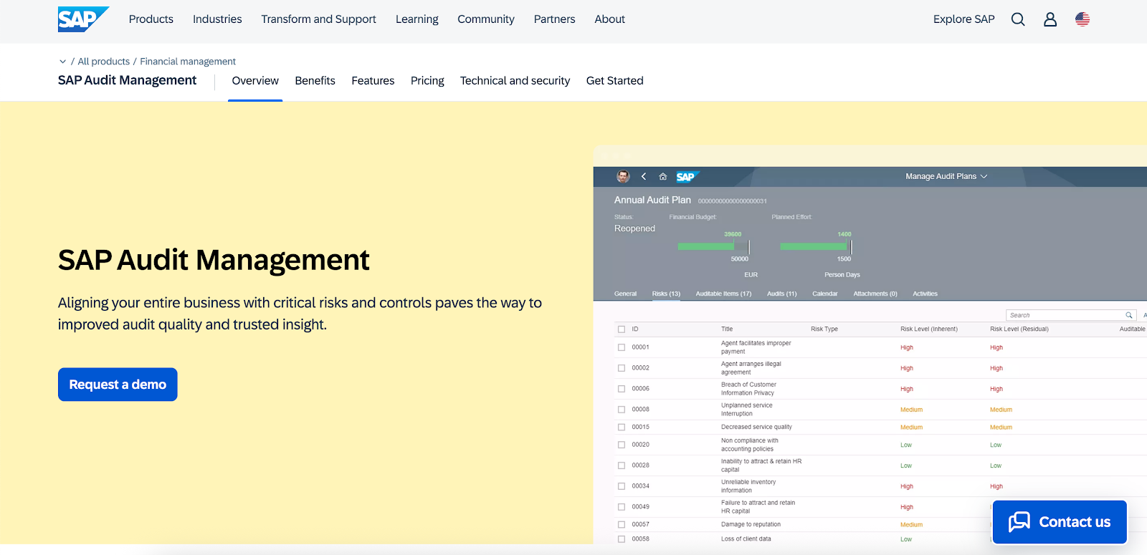Click user avatar in Audit Plan screenshot
Screen dimensions: 1147x555
point(623,176)
